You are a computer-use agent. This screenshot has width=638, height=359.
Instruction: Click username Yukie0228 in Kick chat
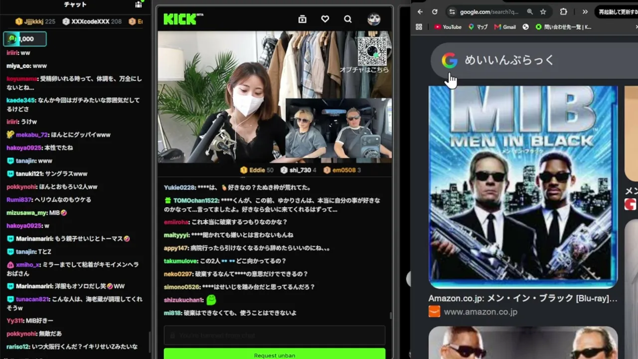click(179, 187)
